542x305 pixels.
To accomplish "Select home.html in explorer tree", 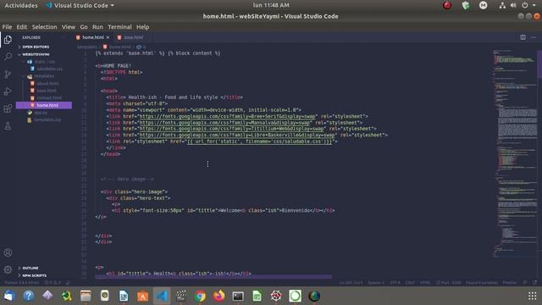I will coord(44,105).
